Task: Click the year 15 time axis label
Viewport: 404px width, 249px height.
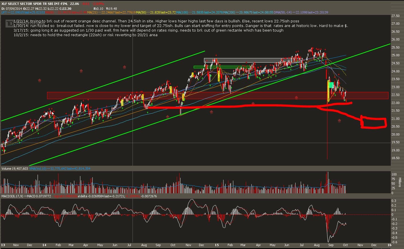Action: 217,245
